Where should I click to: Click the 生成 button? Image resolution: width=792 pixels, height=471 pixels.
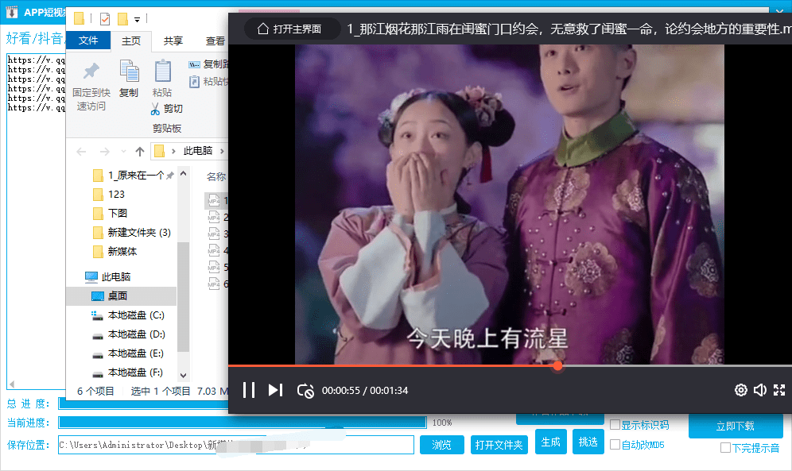[550, 442]
